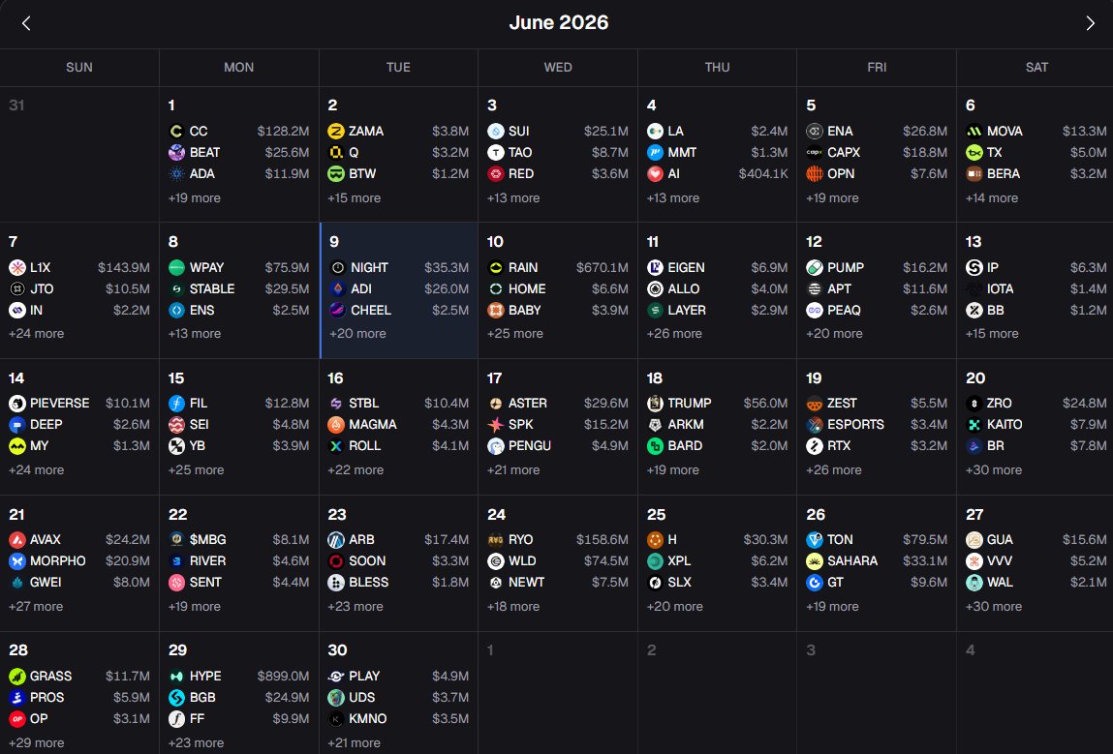The height and width of the screenshot is (754, 1113).
Task: Click the MAGMA token icon on June 16
Action: pos(336,424)
